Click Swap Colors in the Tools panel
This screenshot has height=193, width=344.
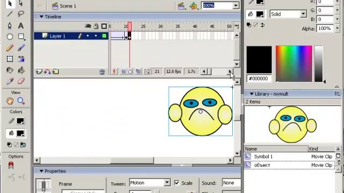23,145
